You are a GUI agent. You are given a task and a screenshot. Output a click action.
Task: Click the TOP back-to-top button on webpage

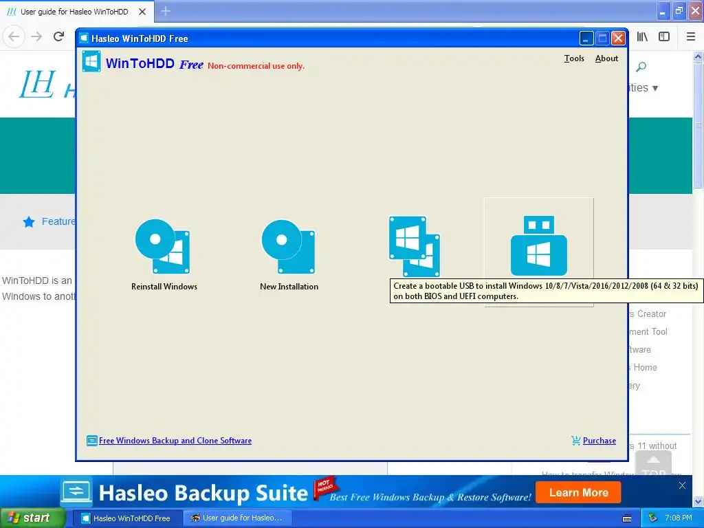(x=653, y=464)
